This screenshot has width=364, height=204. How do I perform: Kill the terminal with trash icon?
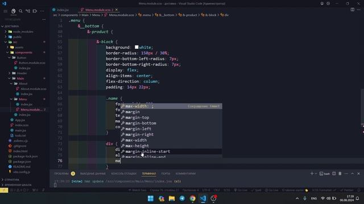point(340,173)
